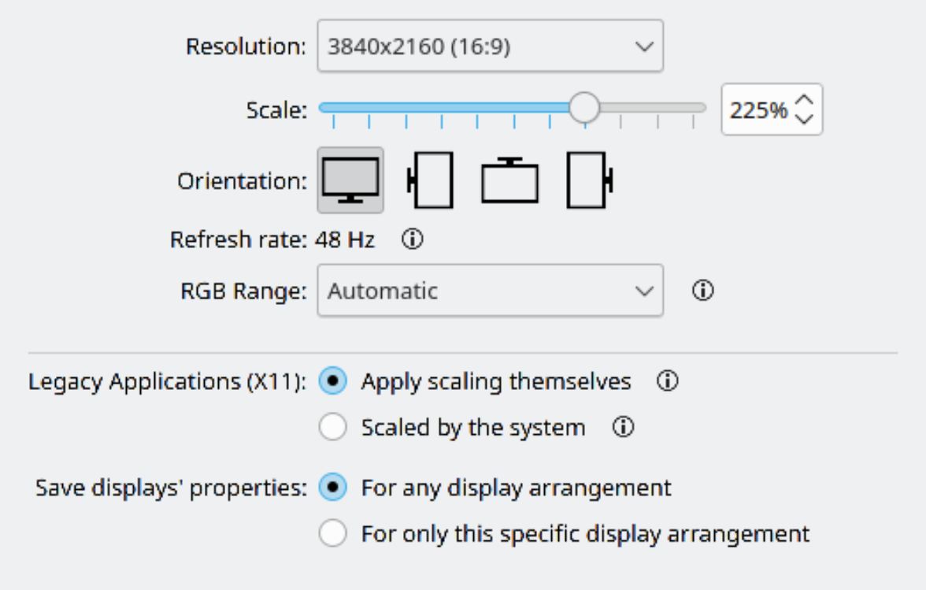Screen dimensions: 926x590
Task: Click the Scale slider handle
Action: [x=583, y=108]
